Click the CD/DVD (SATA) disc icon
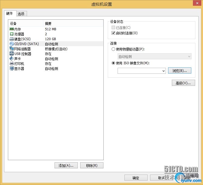Image resolution: width=203 pixels, height=185 pixels. pos(12,44)
